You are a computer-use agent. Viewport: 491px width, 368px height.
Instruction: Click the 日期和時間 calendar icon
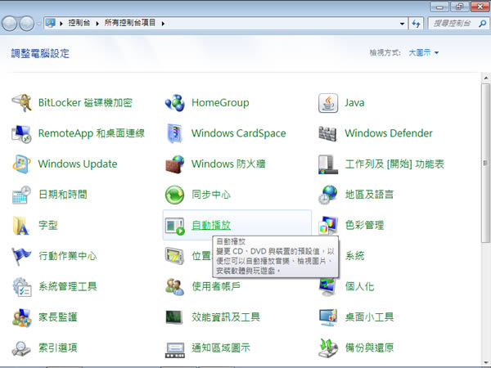(21, 195)
